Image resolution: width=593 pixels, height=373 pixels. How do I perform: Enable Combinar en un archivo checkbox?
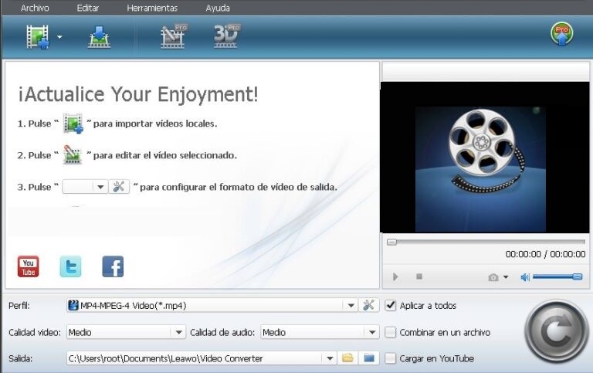pyautogui.click(x=390, y=333)
